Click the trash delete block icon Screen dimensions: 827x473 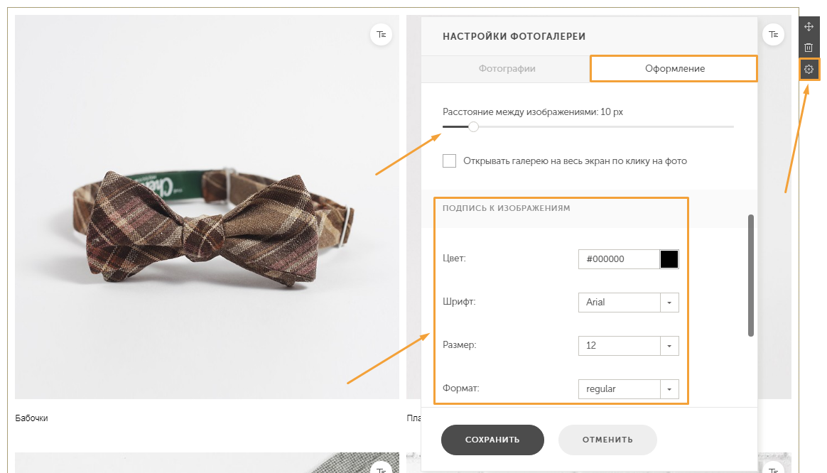pos(809,48)
